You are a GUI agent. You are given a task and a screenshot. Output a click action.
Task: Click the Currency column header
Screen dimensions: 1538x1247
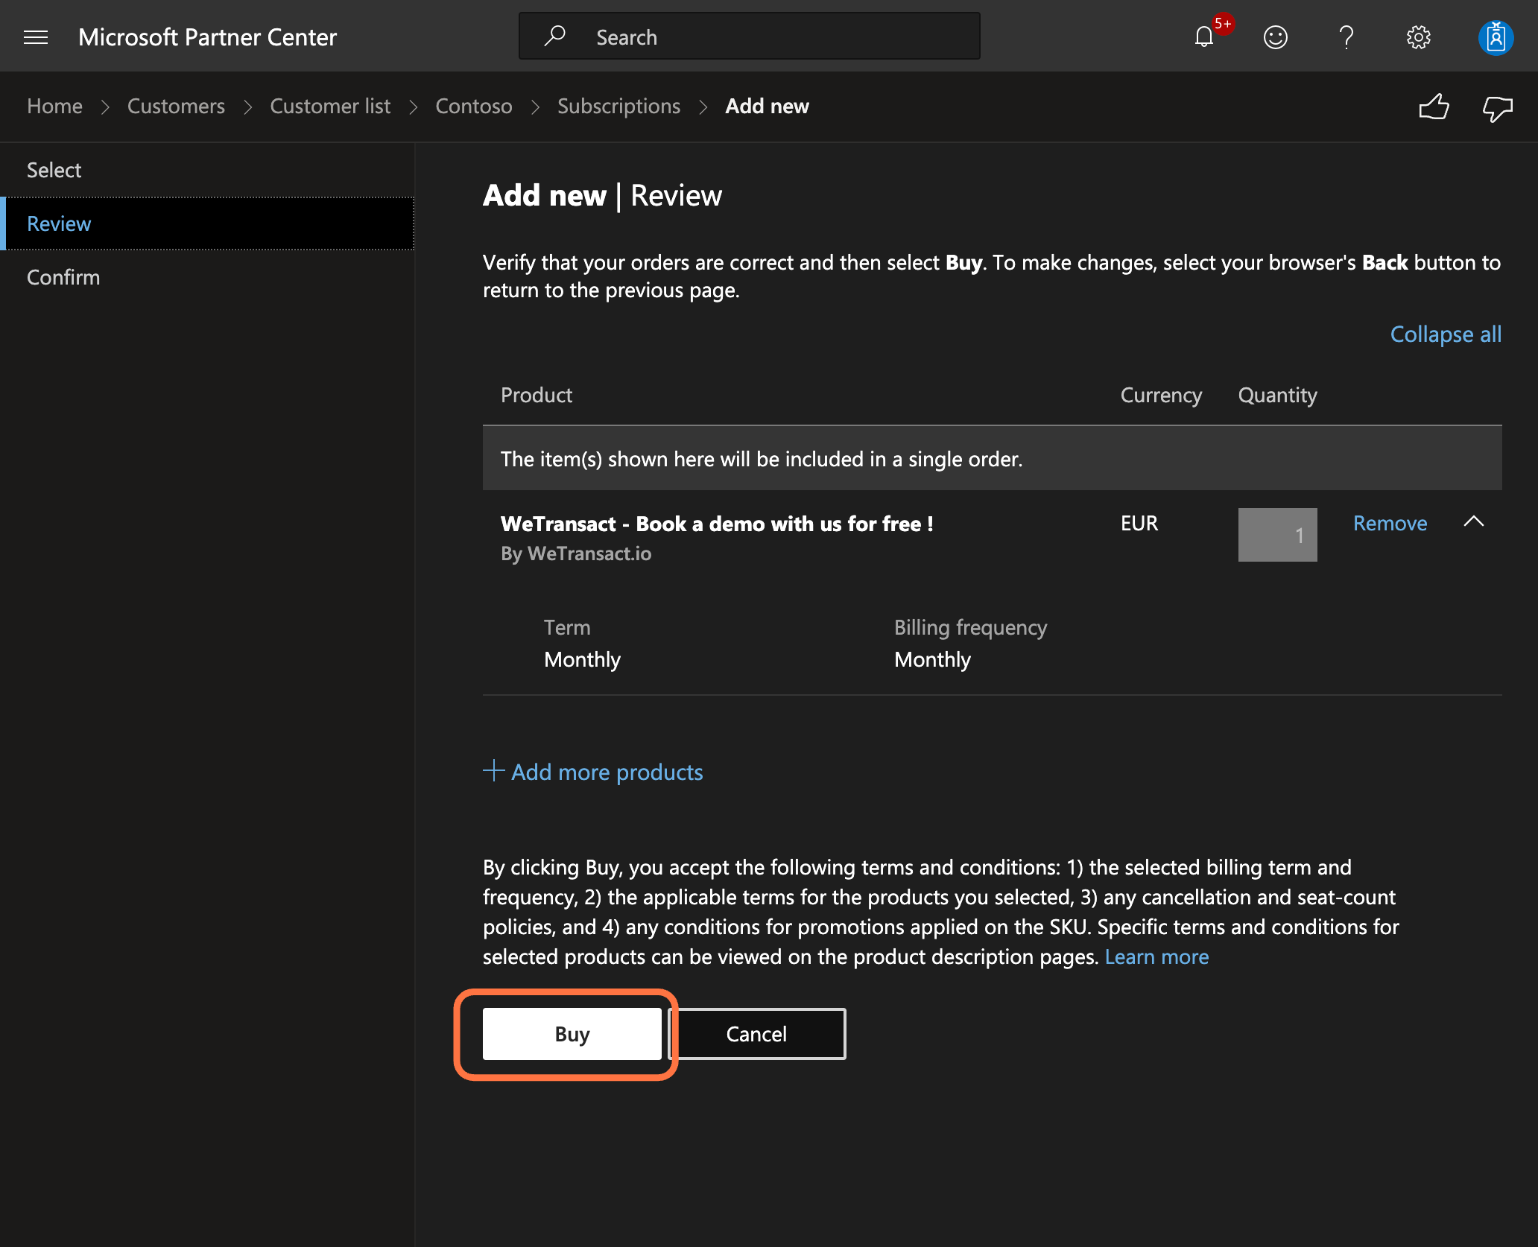coord(1161,395)
